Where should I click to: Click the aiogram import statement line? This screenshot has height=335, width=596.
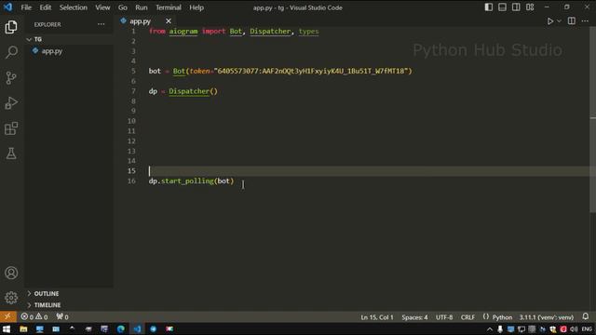(x=234, y=32)
